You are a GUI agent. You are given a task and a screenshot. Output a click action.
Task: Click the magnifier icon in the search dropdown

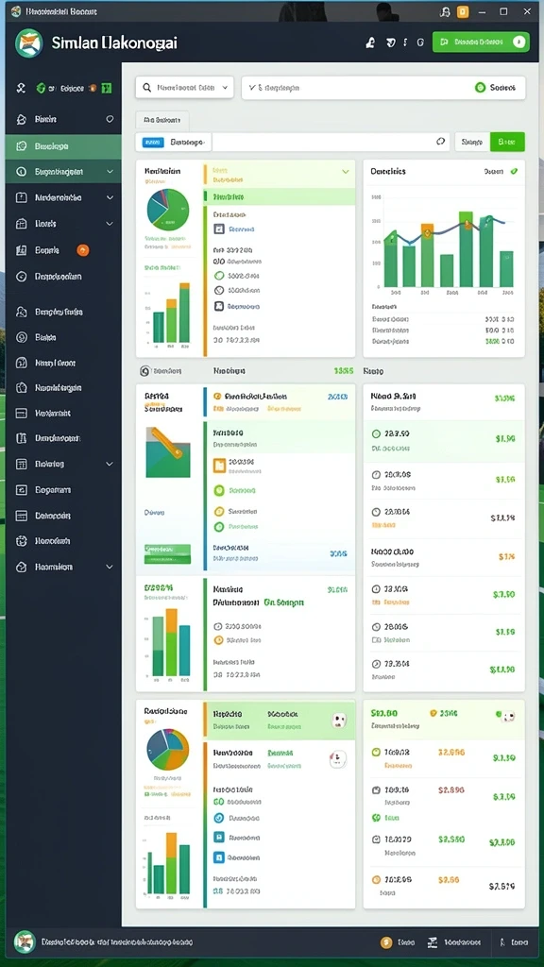click(x=146, y=88)
